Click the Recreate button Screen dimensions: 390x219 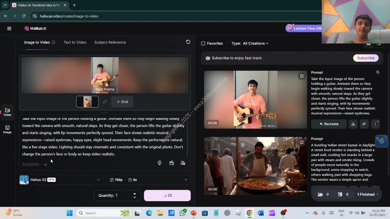pyautogui.click(x=329, y=124)
